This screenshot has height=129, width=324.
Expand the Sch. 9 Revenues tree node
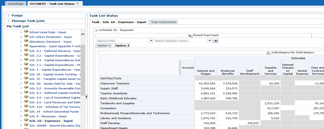21,116
